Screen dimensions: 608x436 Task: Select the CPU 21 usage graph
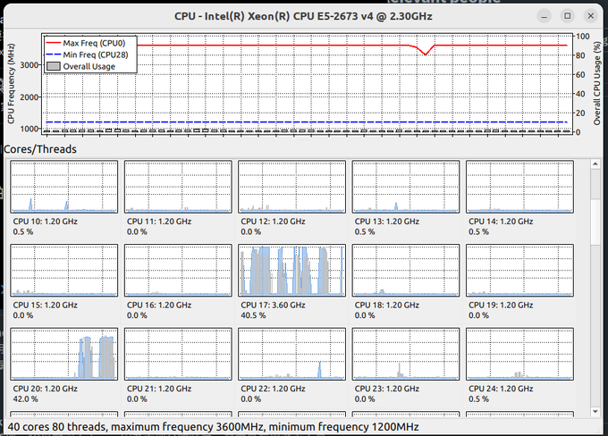(178, 354)
